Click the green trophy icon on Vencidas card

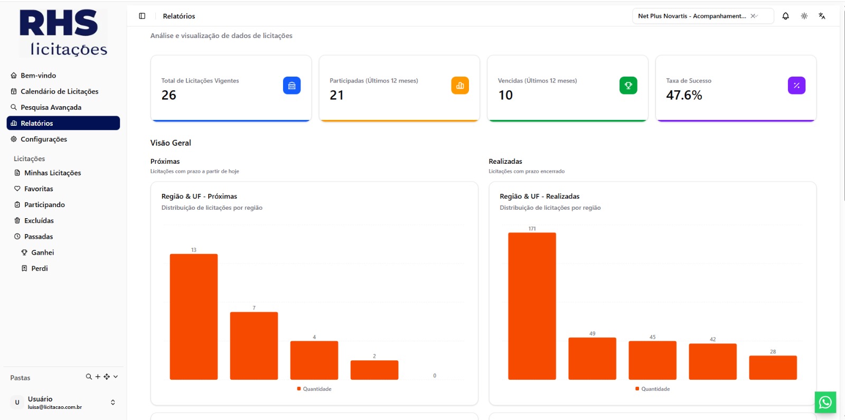[628, 86]
